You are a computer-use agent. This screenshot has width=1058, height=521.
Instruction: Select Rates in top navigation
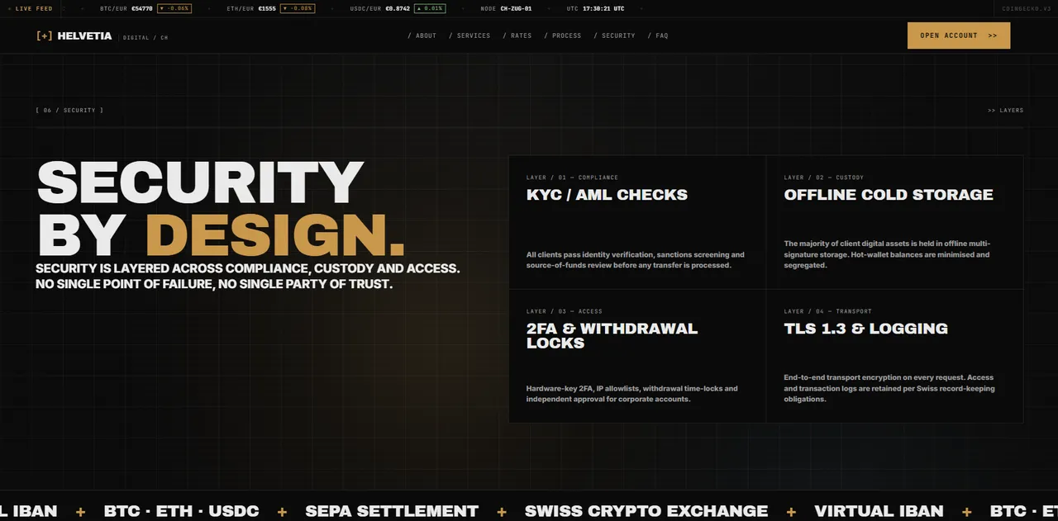tap(517, 36)
